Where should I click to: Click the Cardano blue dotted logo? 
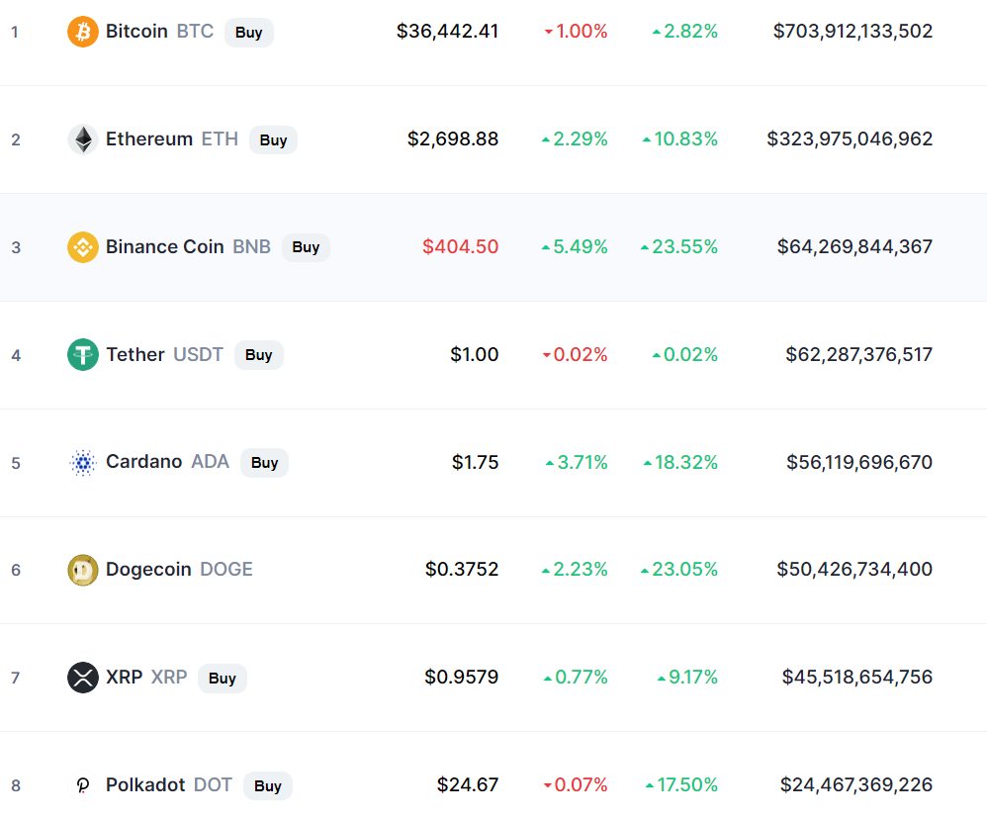(x=83, y=463)
